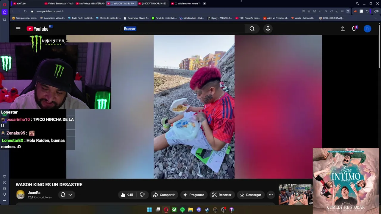Click Opera sidebar home icon
The image size is (381, 214).
[4, 12]
